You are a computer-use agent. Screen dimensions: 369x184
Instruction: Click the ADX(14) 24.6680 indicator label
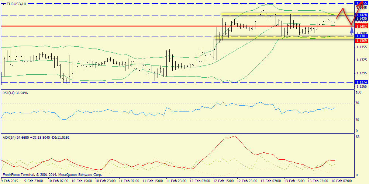[x=36, y=137]
